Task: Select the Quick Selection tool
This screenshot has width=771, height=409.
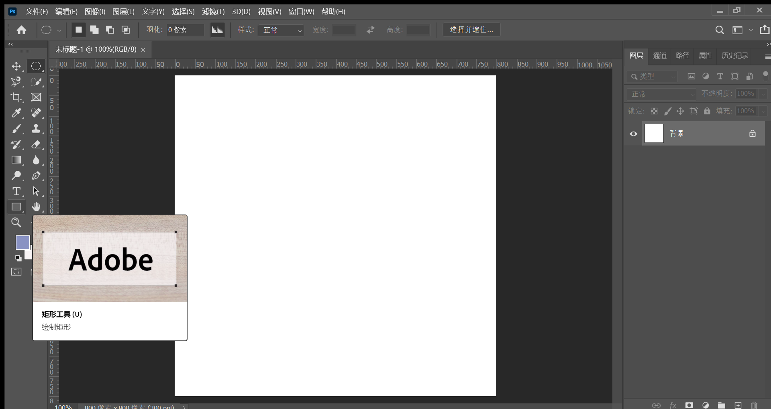Action: 36,82
